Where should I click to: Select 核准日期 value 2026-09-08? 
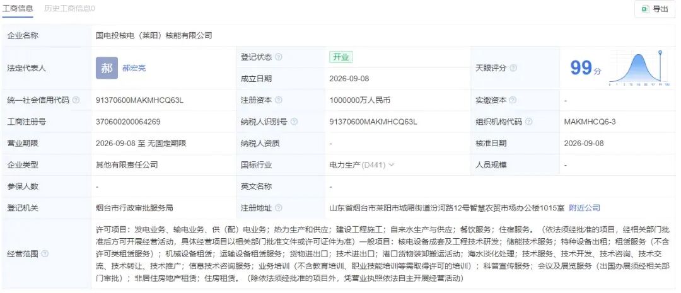584,143
